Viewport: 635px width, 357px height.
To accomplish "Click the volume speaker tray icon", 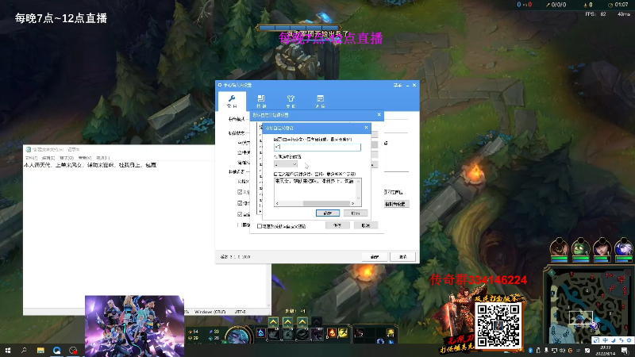I will coord(562,351).
